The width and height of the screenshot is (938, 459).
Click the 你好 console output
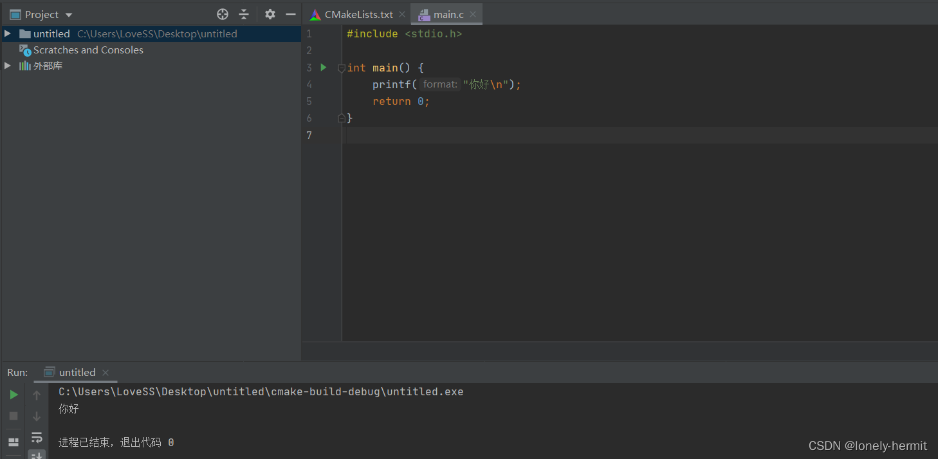pos(68,408)
